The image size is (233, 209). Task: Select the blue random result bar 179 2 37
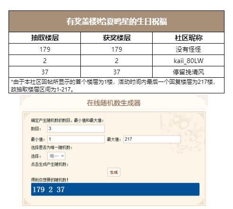pos(115,190)
